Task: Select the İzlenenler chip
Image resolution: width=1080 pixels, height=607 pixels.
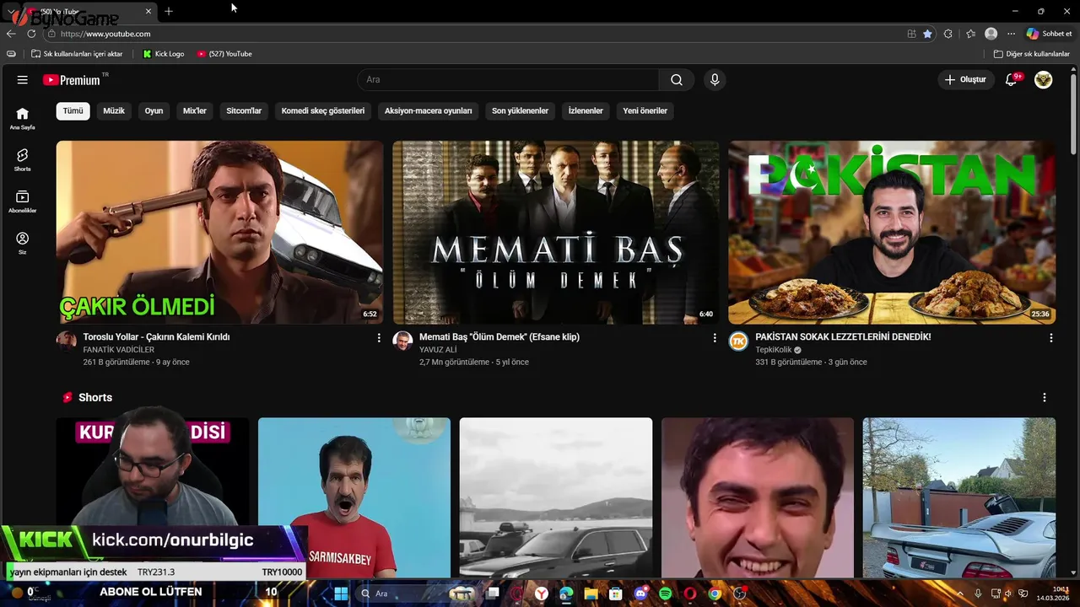Action: pos(586,110)
